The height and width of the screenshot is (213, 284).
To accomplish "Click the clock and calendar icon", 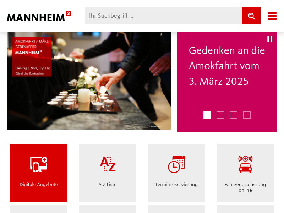I will 176,164.
